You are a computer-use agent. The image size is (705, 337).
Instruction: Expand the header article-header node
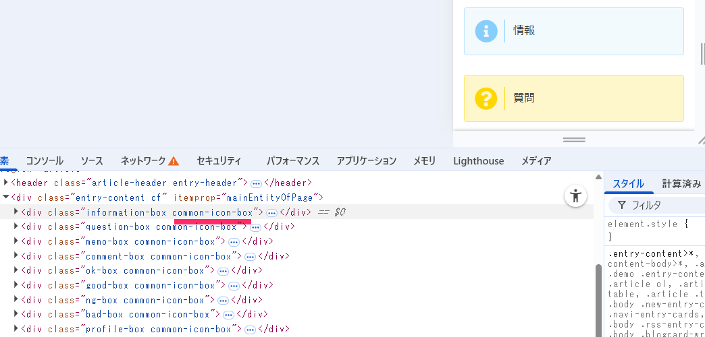[x=6, y=182]
